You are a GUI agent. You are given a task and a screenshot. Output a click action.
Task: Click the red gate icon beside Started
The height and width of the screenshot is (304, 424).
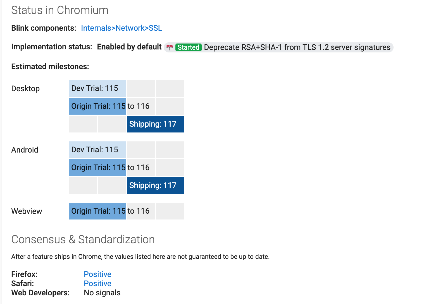point(170,48)
